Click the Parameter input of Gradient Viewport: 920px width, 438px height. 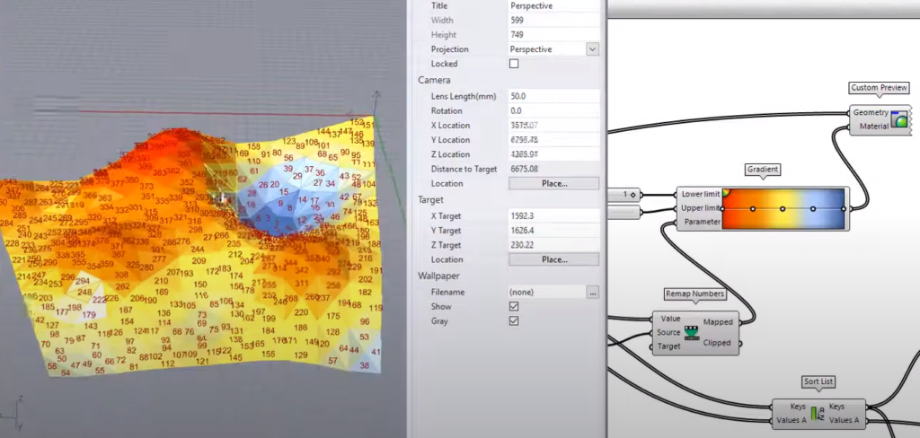700,222
